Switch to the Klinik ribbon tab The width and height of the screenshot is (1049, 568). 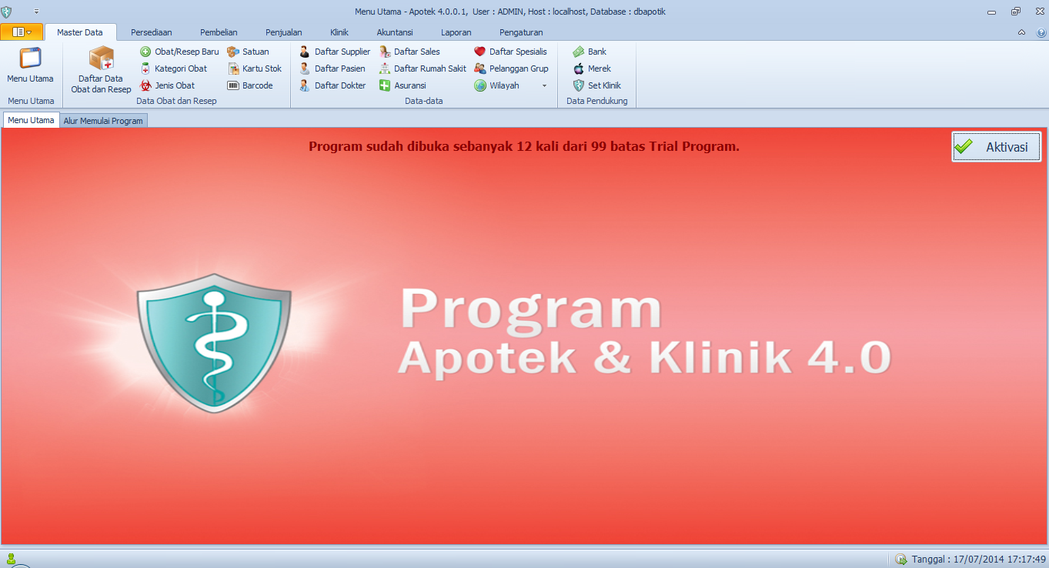coord(339,32)
